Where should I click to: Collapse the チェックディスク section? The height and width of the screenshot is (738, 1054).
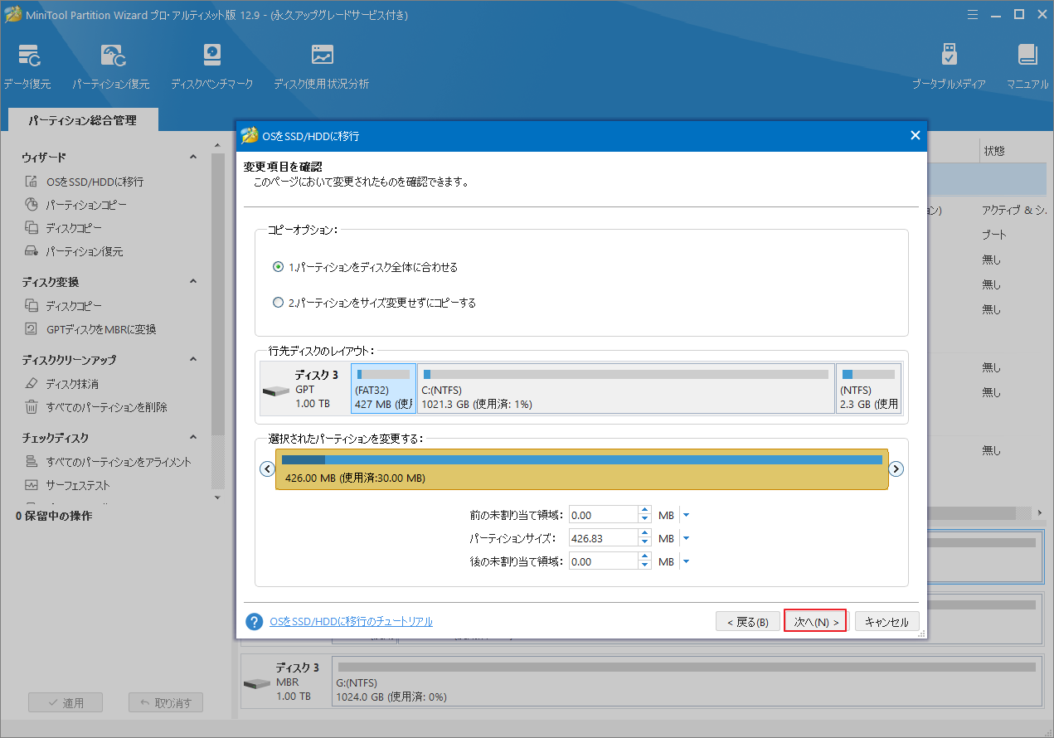[x=193, y=438]
